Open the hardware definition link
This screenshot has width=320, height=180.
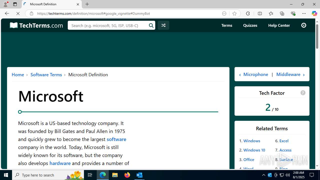tap(60, 163)
